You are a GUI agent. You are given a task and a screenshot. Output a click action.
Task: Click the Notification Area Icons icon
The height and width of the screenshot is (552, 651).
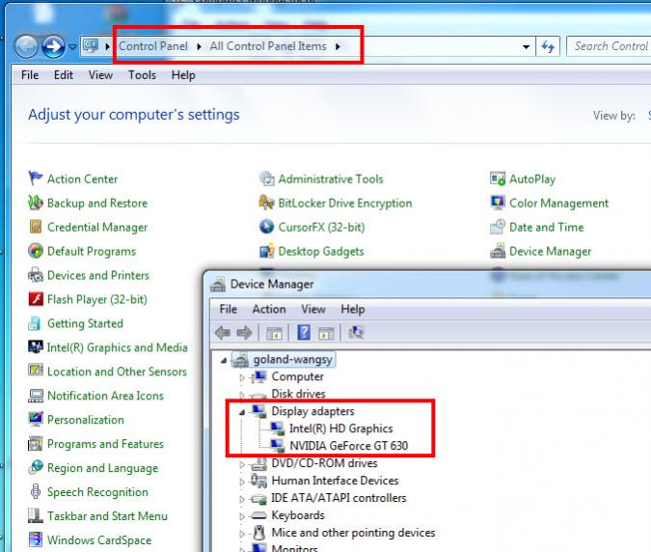click(x=36, y=396)
